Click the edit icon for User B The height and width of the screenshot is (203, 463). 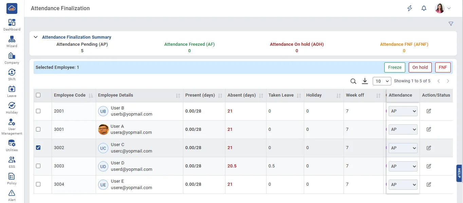(x=429, y=111)
